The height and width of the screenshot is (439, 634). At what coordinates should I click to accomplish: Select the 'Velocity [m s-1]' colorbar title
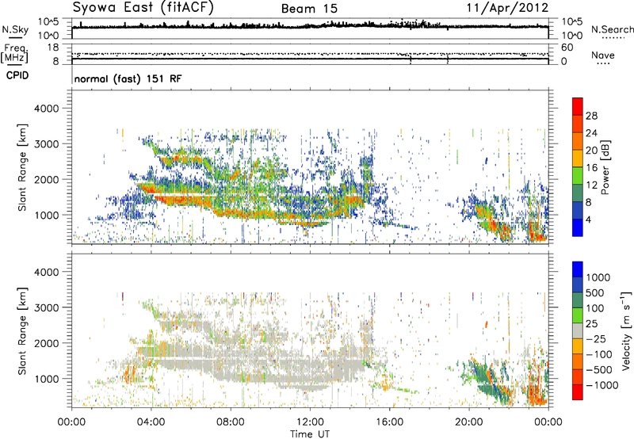point(626,330)
